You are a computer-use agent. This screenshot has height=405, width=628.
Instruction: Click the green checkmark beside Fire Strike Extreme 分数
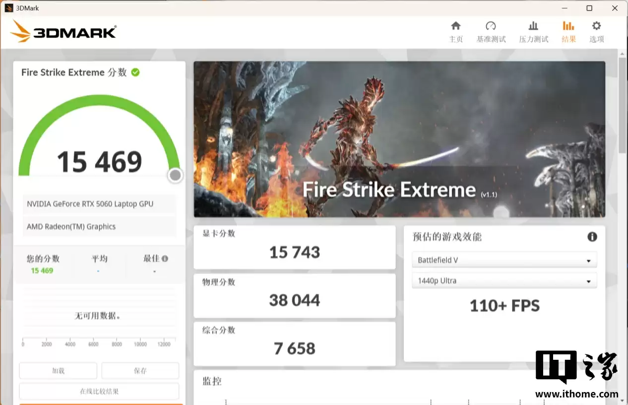[x=135, y=72]
